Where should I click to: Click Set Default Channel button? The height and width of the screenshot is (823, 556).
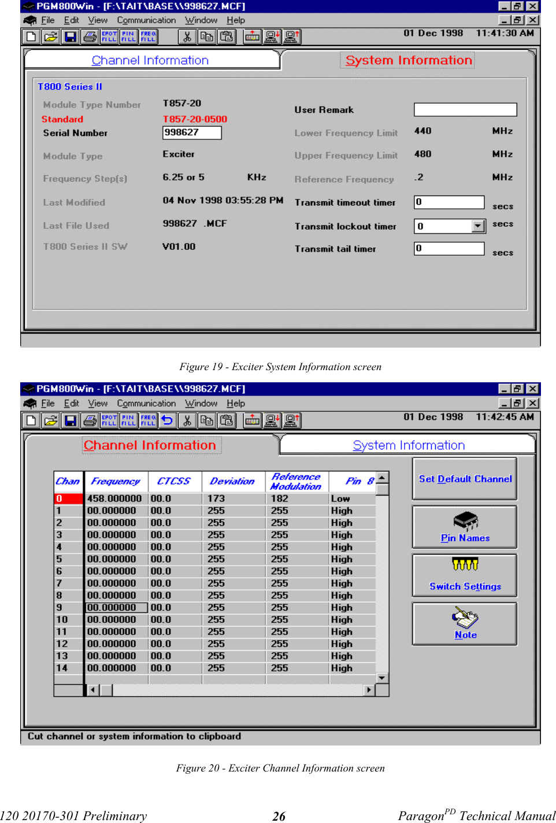pyautogui.click(x=465, y=479)
